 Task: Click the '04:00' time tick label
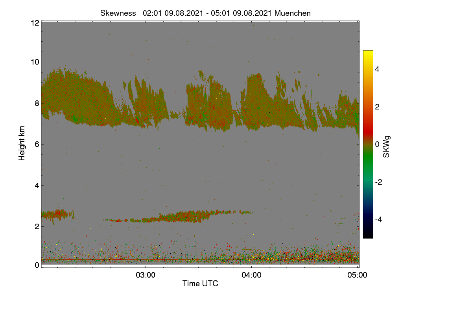tap(251, 275)
